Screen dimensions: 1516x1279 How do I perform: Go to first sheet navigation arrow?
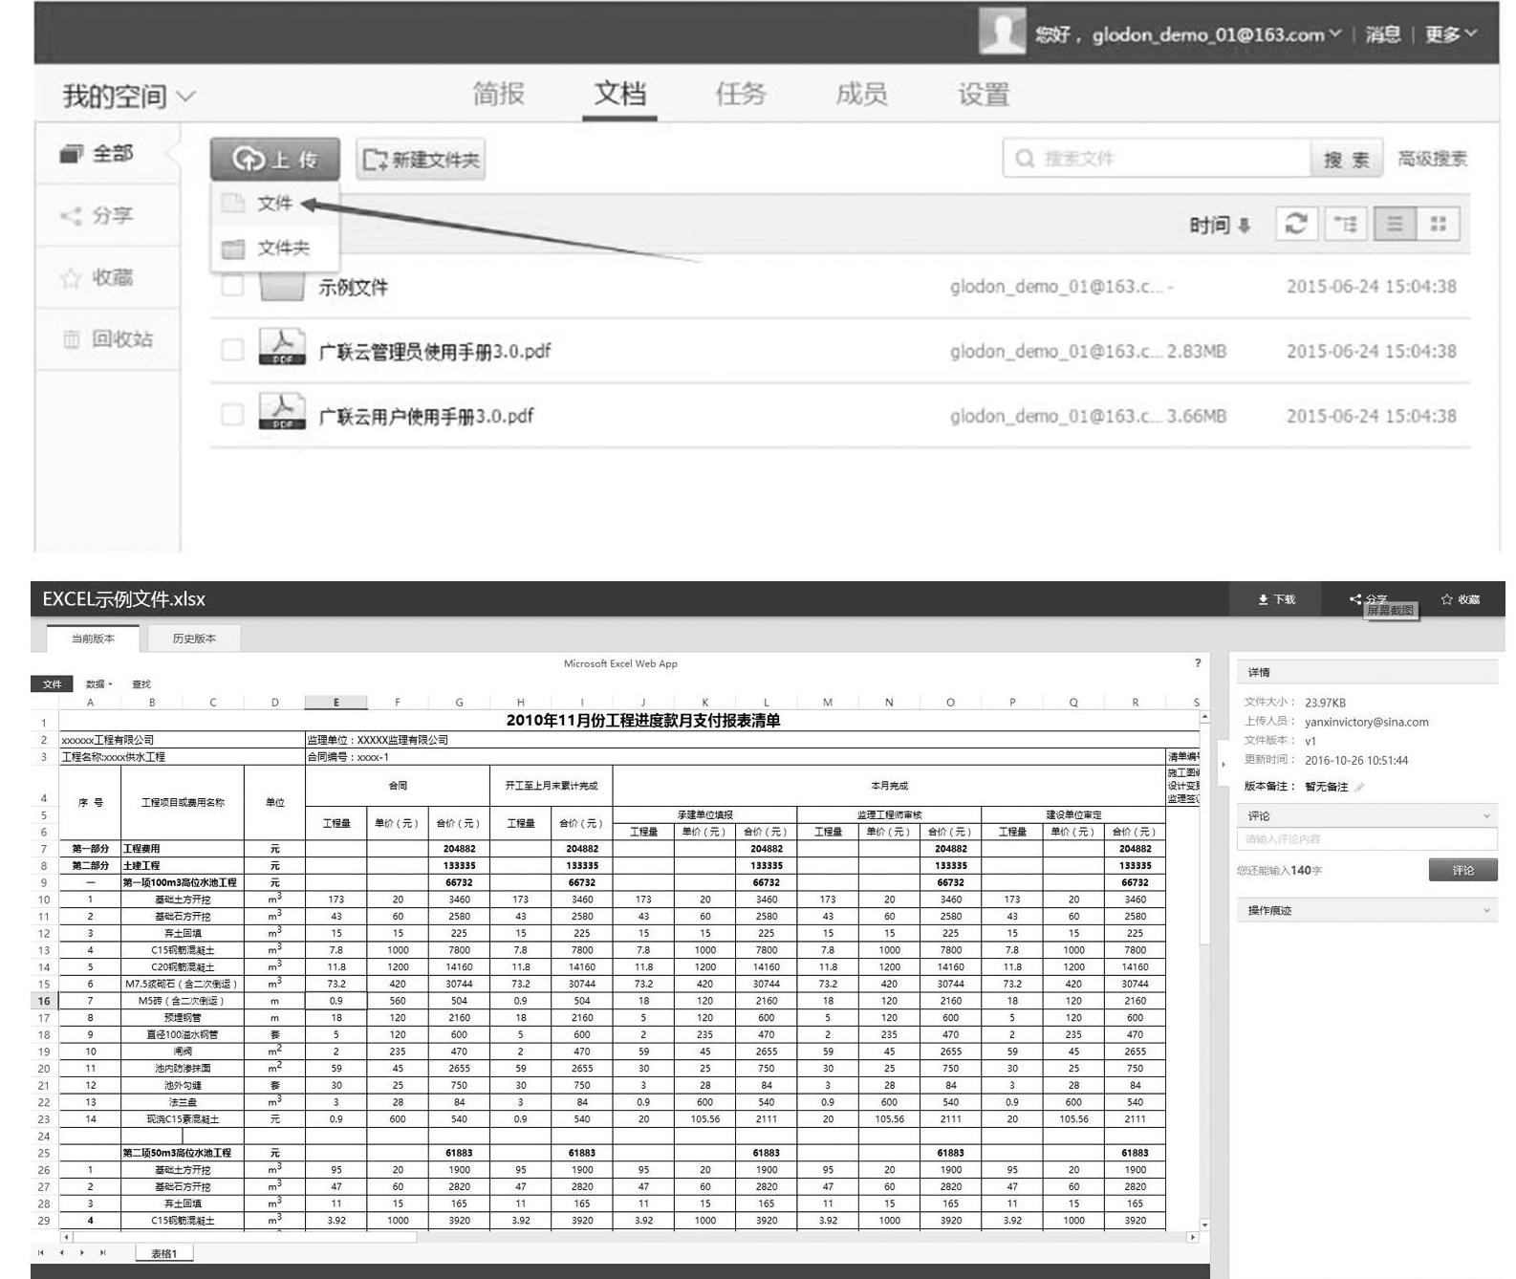40,1253
